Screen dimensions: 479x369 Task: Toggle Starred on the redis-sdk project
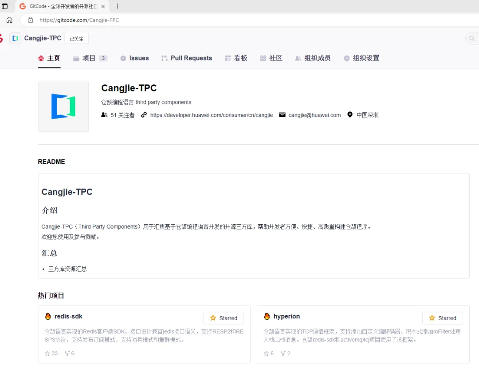point(224,318)
